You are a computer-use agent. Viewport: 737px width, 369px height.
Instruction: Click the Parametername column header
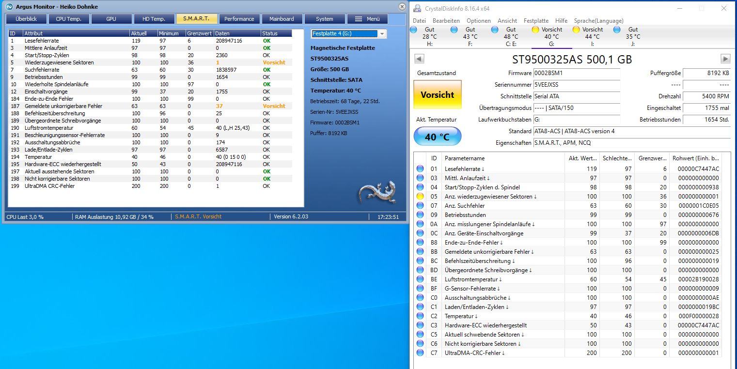pos(503,158)
